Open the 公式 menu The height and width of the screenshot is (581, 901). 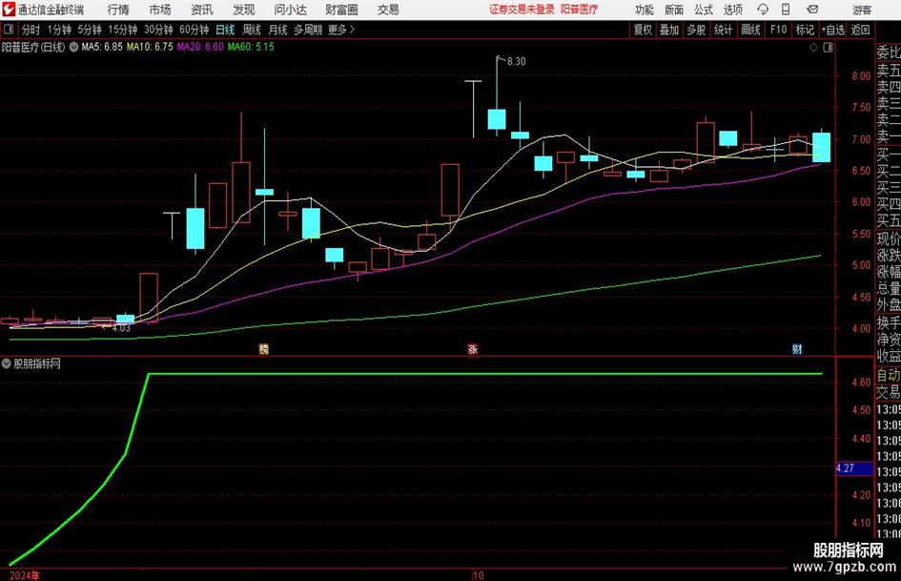704,10
